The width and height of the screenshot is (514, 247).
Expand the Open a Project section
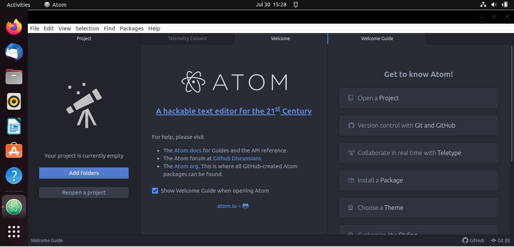pos(418,98)
